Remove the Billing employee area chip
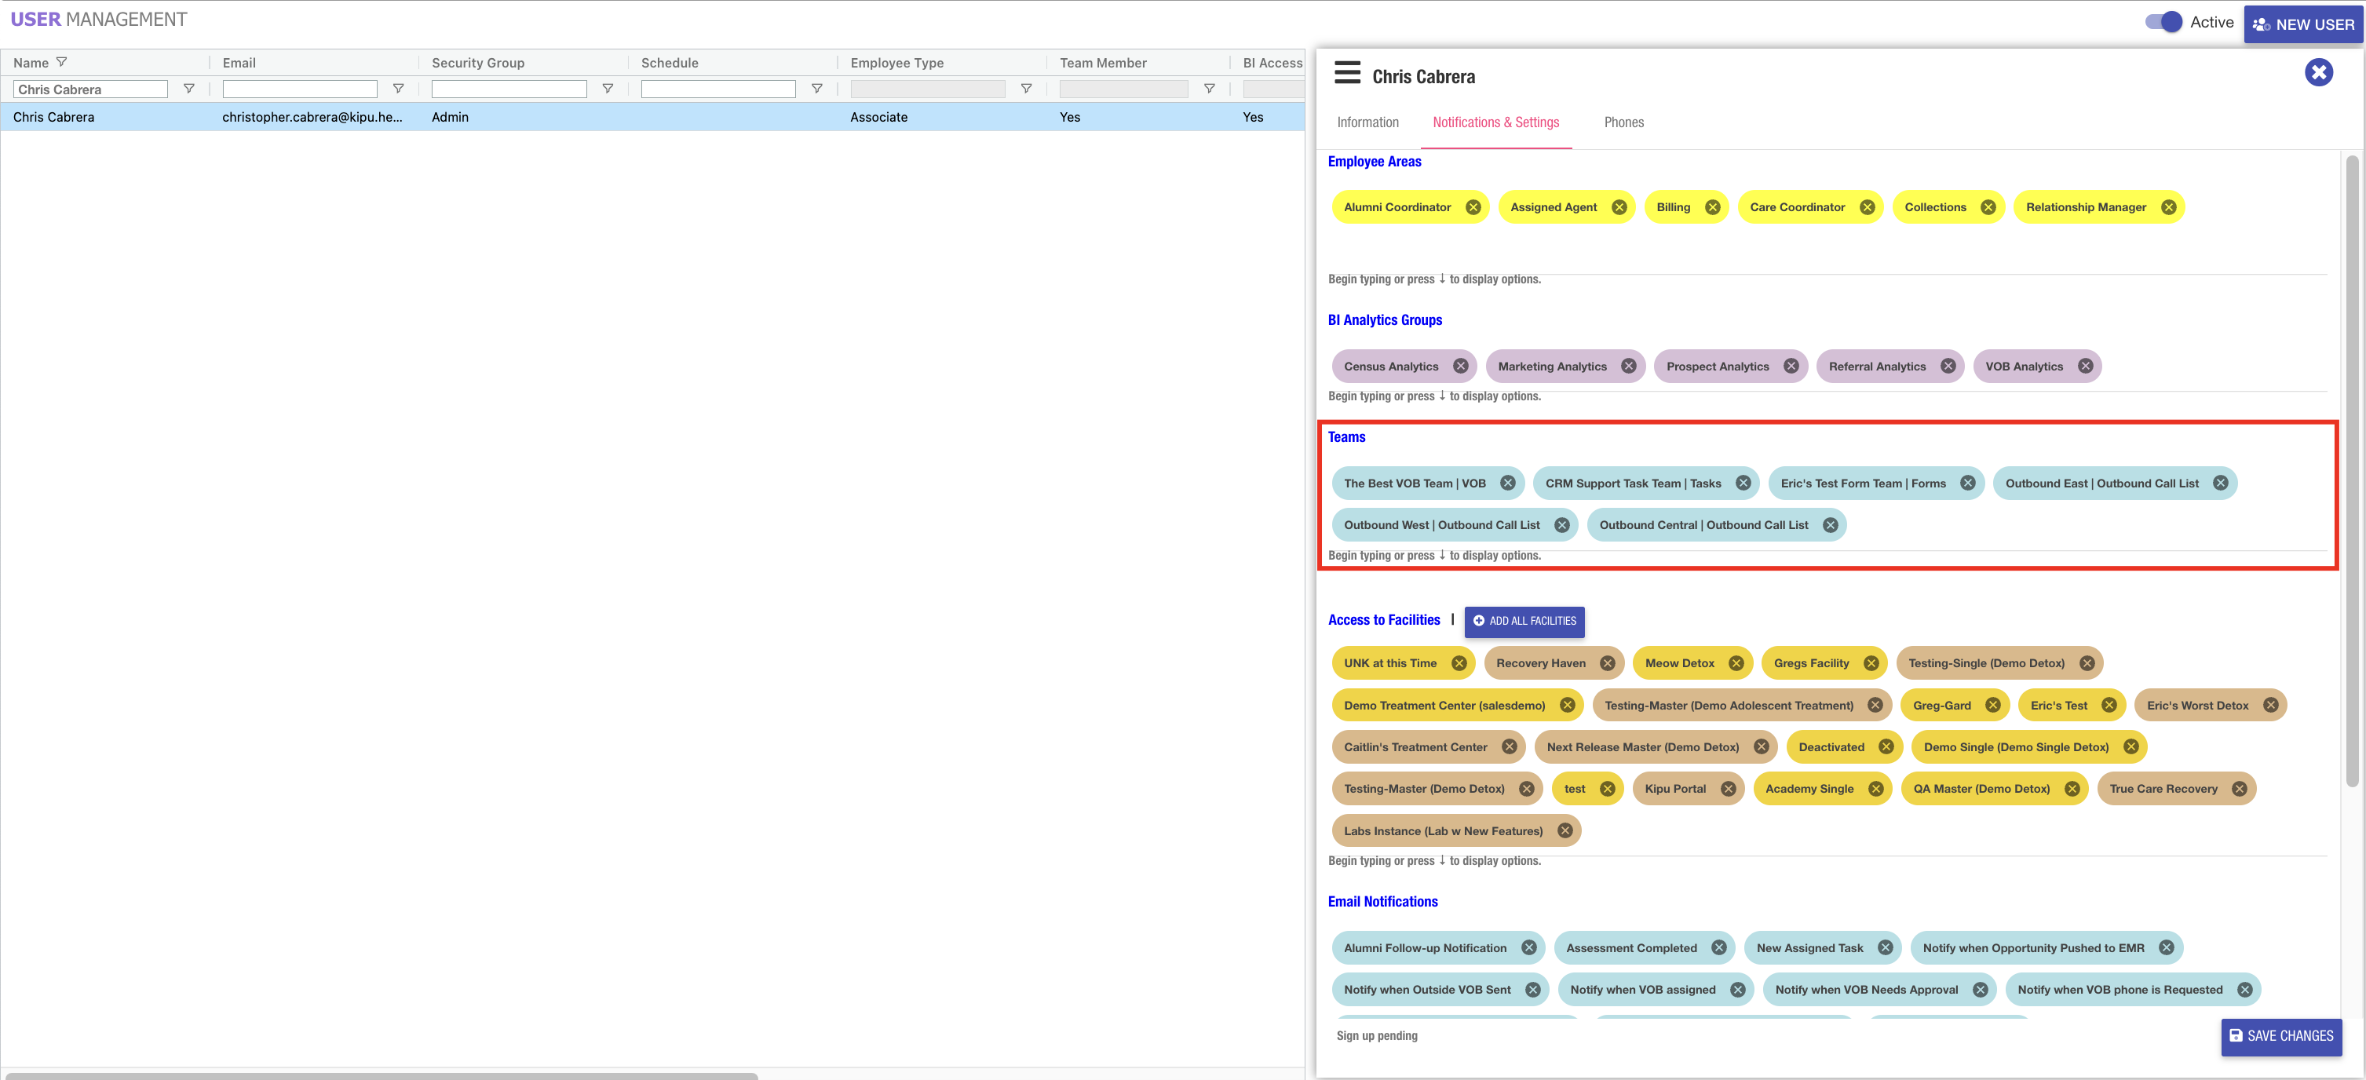 pos(1712,207)
